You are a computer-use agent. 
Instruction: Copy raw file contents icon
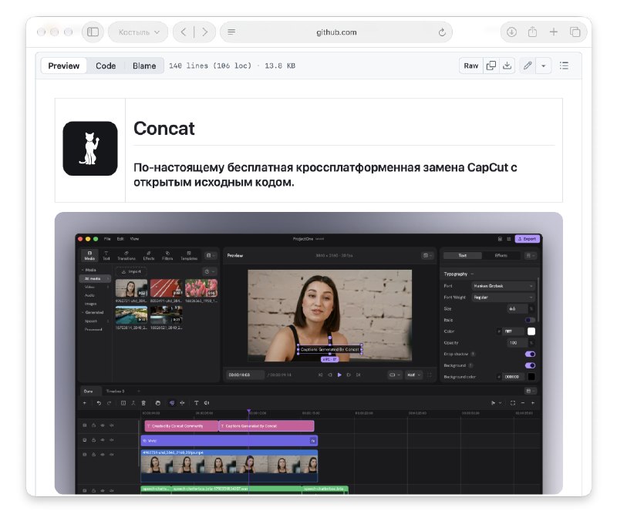pos(491,66)
